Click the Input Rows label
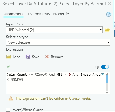 tap(15, 24)
